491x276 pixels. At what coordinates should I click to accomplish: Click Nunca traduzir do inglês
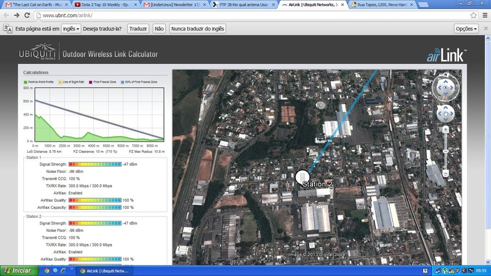[198, 29]
